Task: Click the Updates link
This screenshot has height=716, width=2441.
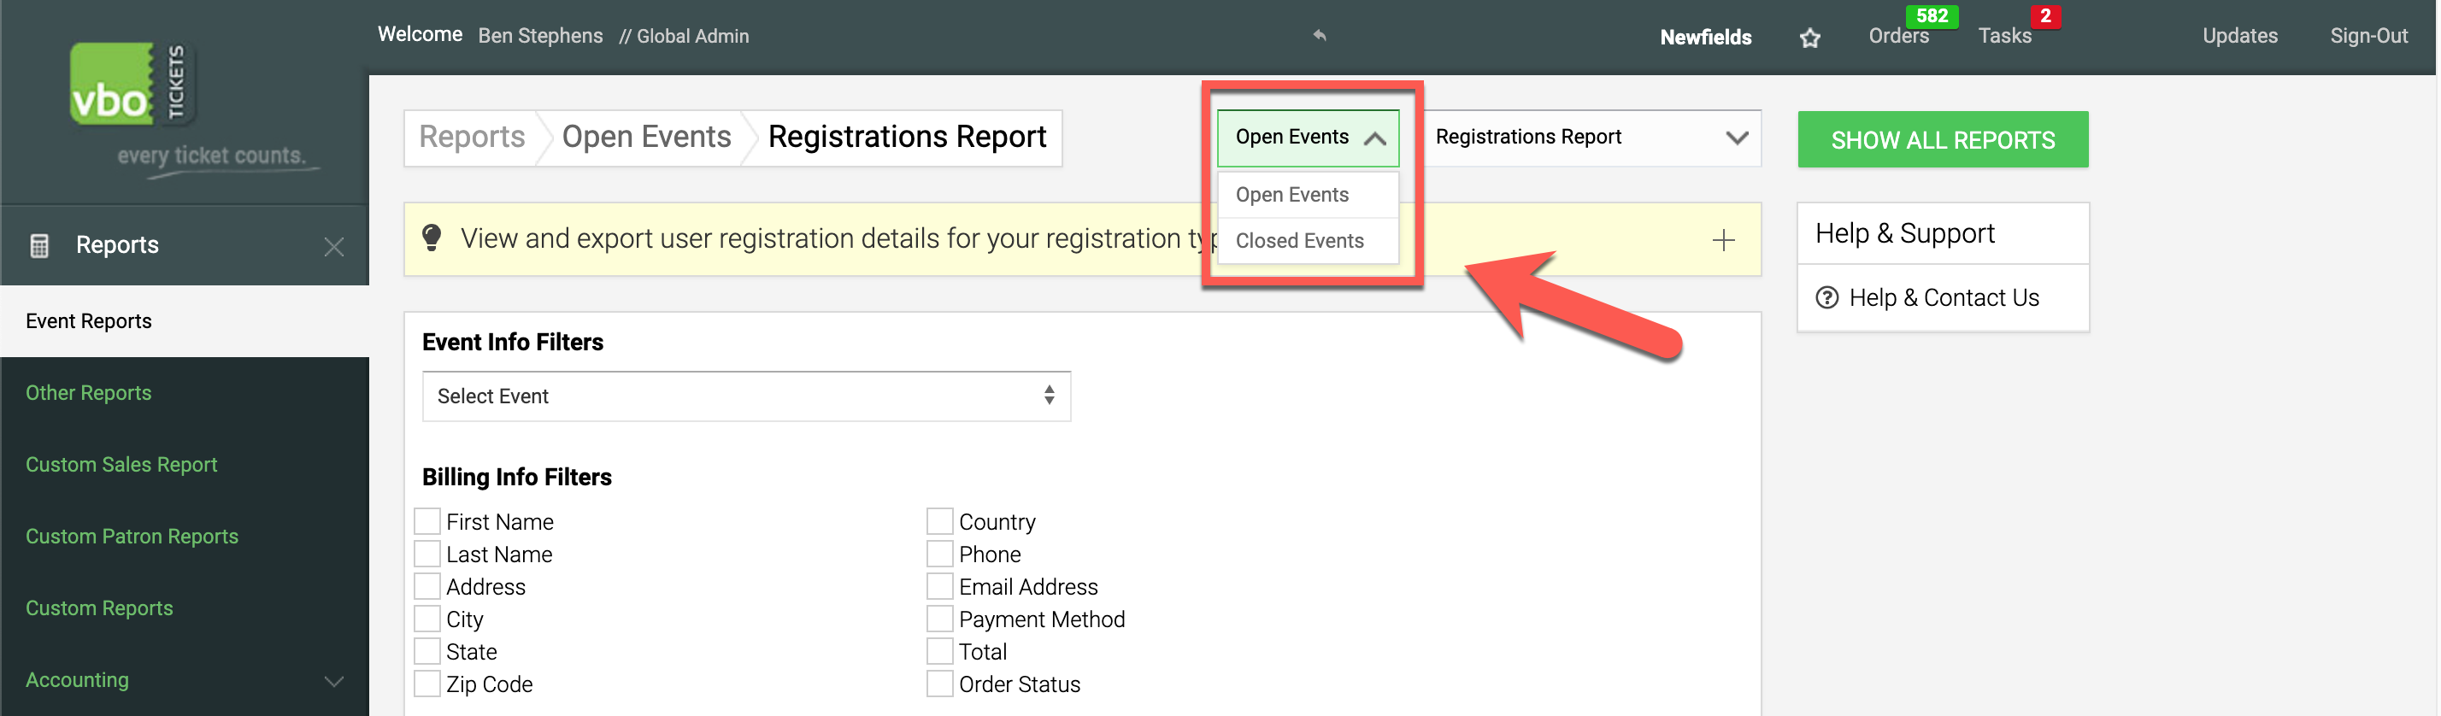Action: click(x=2239, y=36)
